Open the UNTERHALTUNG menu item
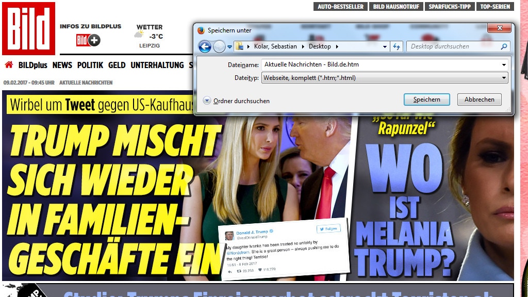Image resolution: width=528 pixels, height=297 pixels. click(x=157, y=65)
